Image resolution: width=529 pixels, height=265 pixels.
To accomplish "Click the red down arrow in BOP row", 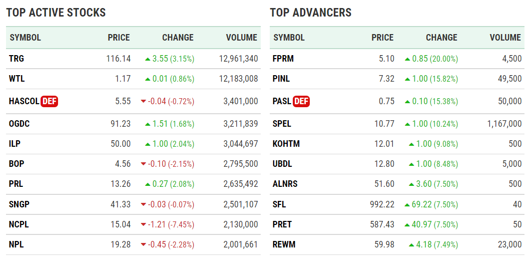I will (x=144, y=164).
